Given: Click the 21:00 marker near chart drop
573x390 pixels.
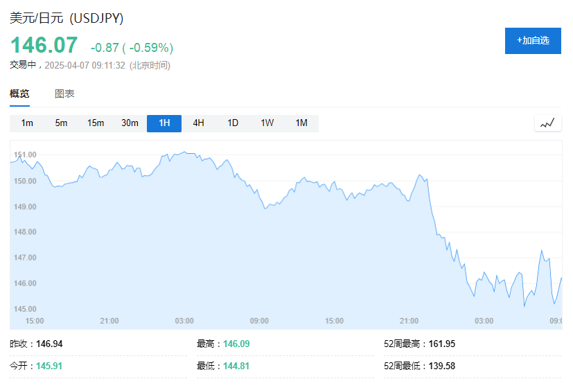Looking at the screenshot, I should coord(409,321).
